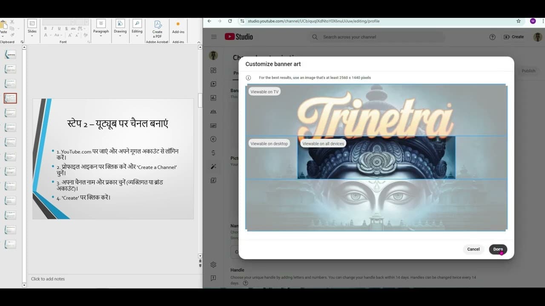
Task: Click the bullet text "4. 'Create' पर क्लिक करें।"
Action: (83, 198)
